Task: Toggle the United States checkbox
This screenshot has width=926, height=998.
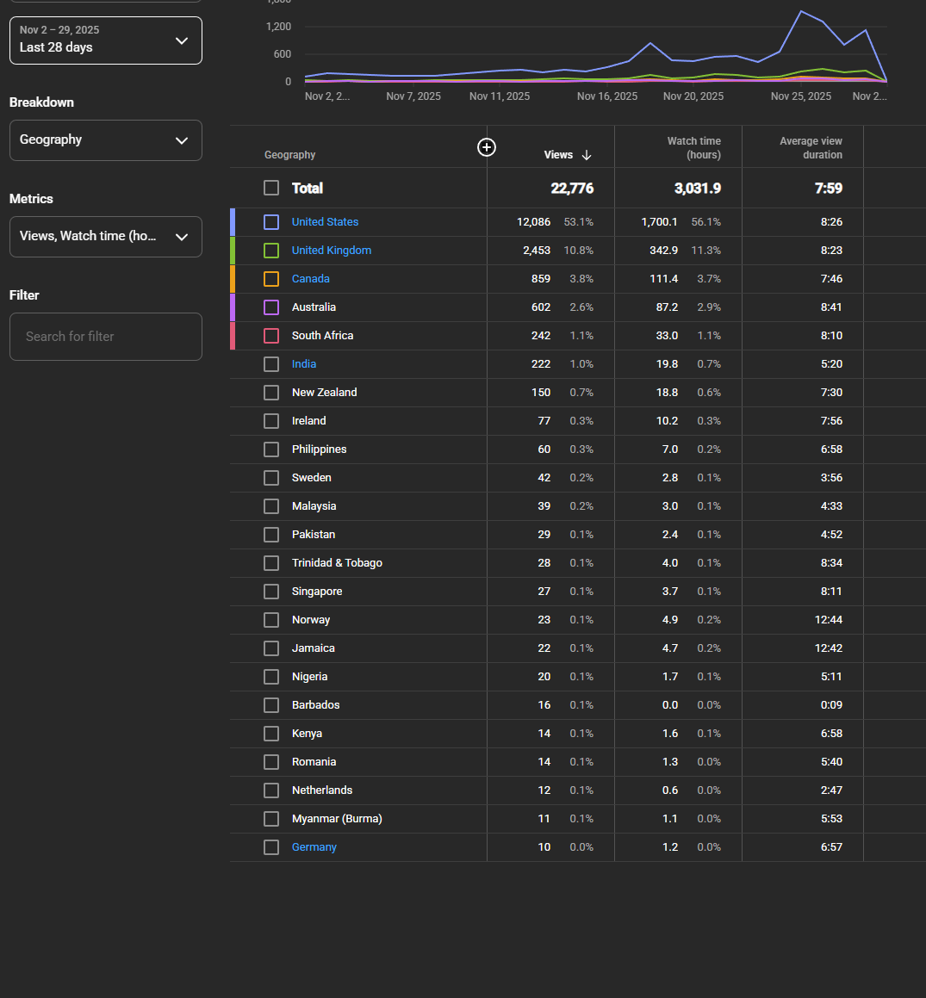Action: [x=271, y=222]
